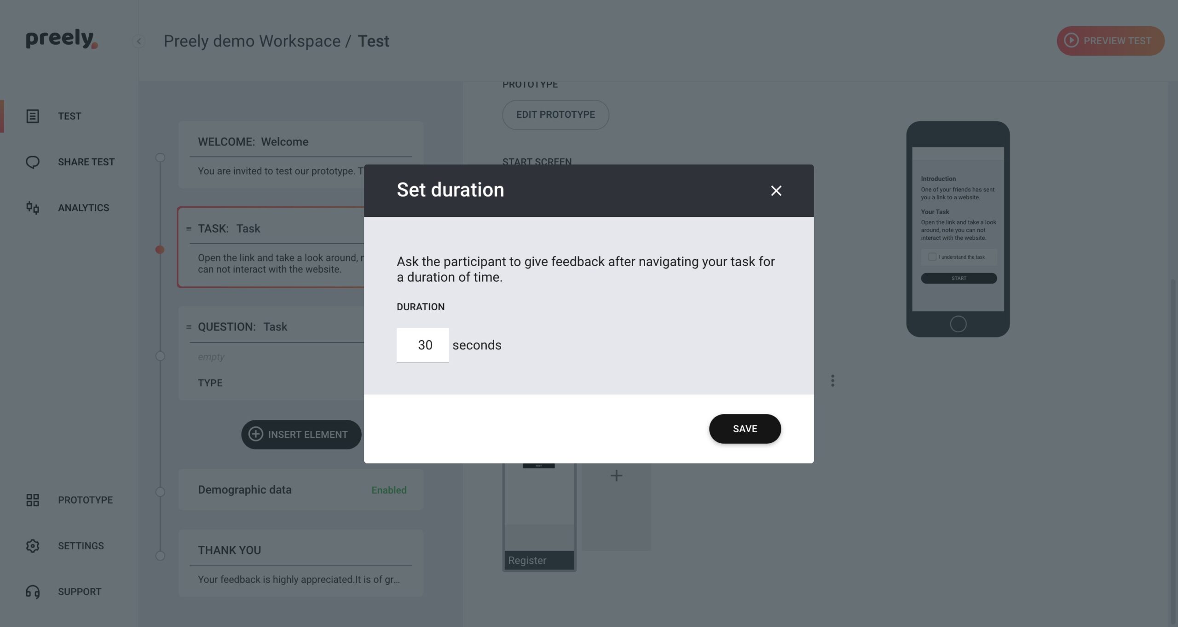Open the Test section icon in sidebar
Image resolution: width=1178 pixels, height=627 pixels.
tap(32, 116)
